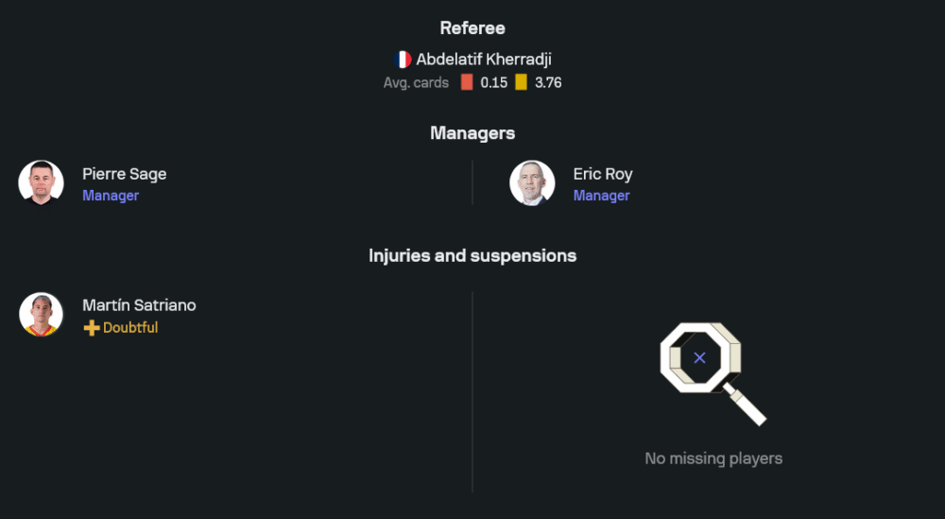This screenshot has width=945, height=519.
Task: Open referee Abdelatif Kherradji's page
Action: tap(484, 60)
